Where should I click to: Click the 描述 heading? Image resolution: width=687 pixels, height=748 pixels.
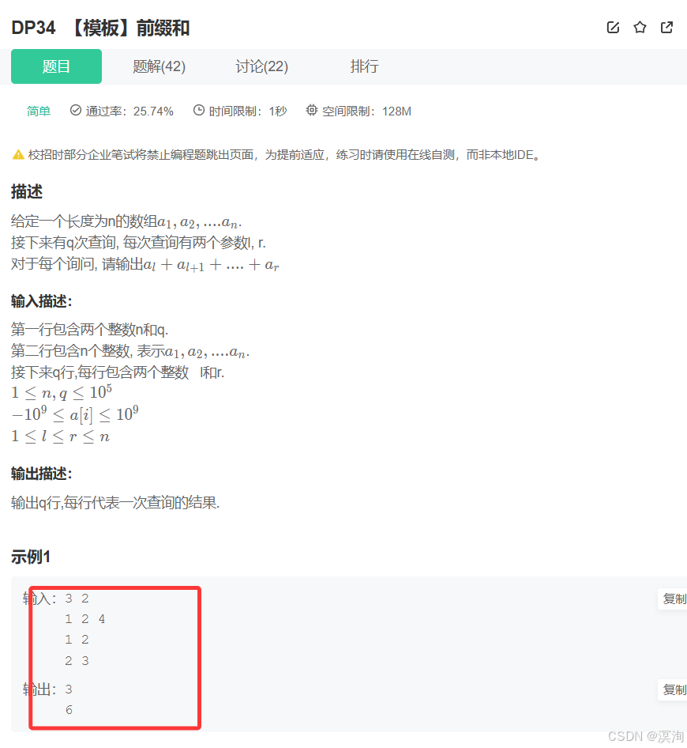pos(27,192)
